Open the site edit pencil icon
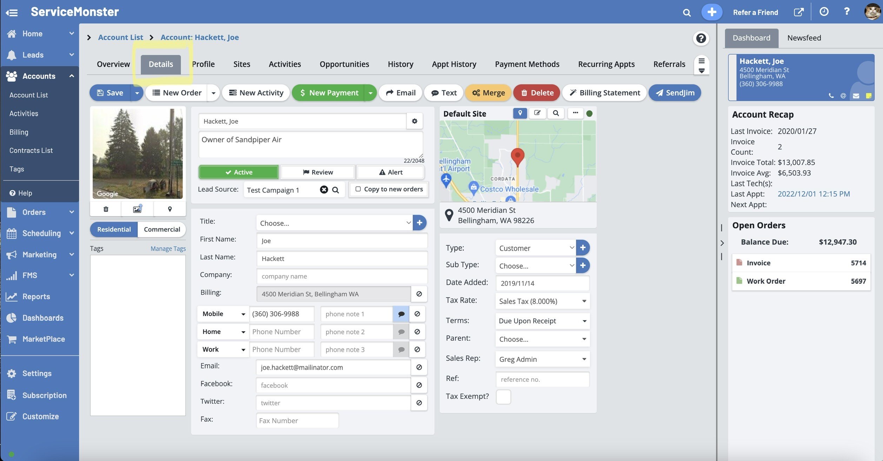The height and width of the screenshot is (461, 883). [537, 113]
